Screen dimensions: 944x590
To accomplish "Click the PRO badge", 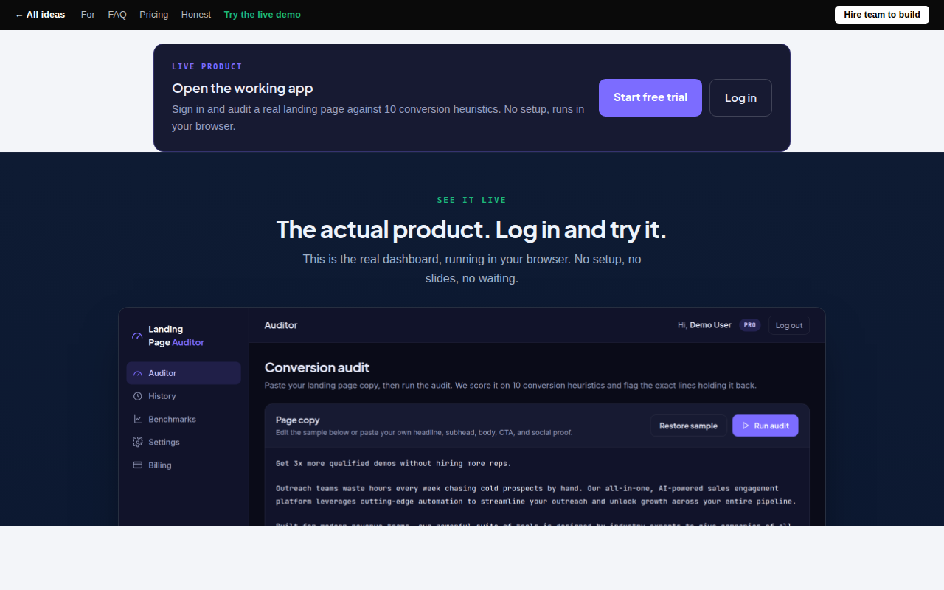I will coord(750,325).
